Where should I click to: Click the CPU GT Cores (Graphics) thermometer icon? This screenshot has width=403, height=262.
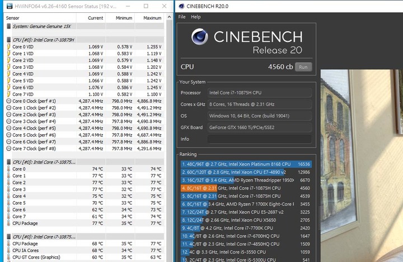(x=8, y=257)
